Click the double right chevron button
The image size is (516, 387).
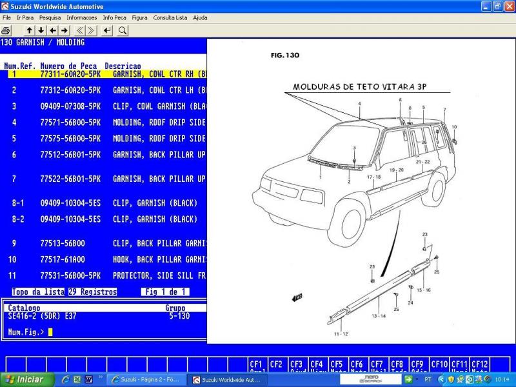pyautogui.click(x=91, y=30)
